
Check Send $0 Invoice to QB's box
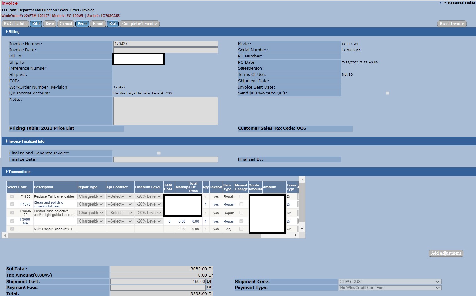pos(387,93)
